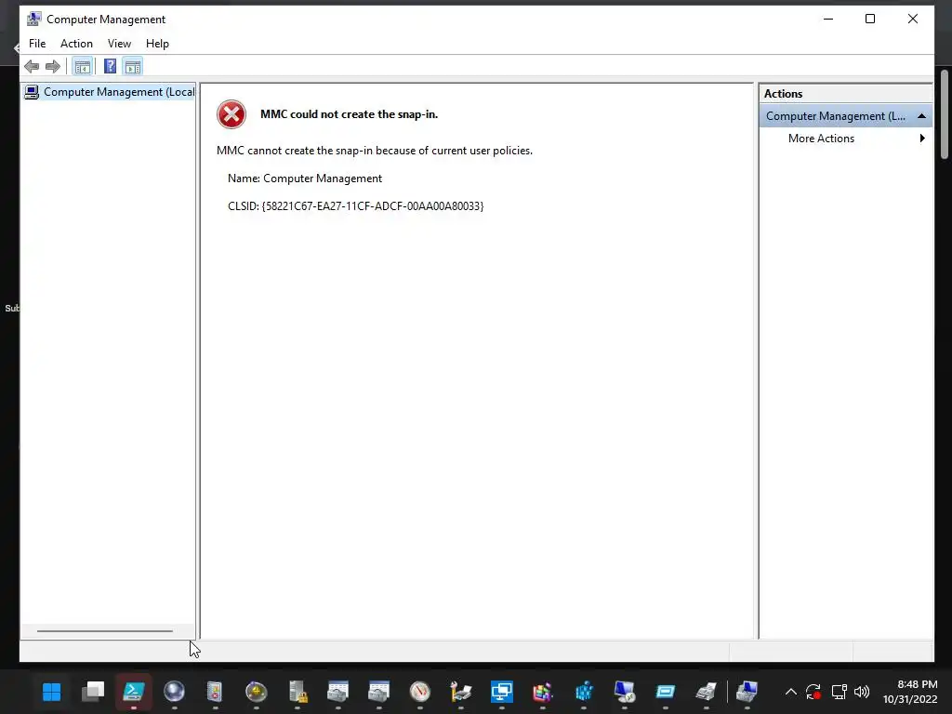Click the monitor with shortcut arrow taskbar icon
This screenshot has width=952, height=714.
tap(625, 692)
